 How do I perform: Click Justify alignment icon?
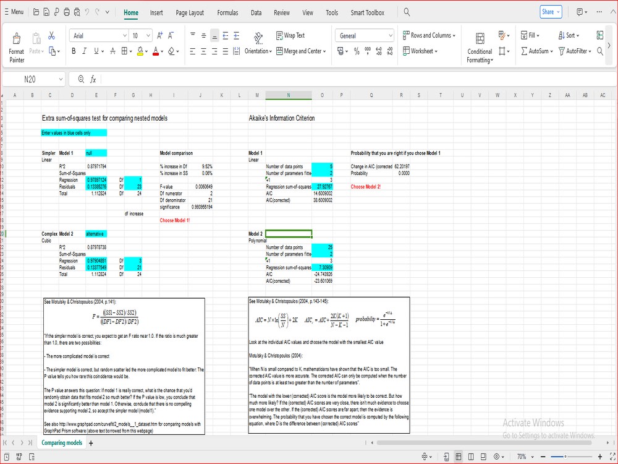(226, 51)
